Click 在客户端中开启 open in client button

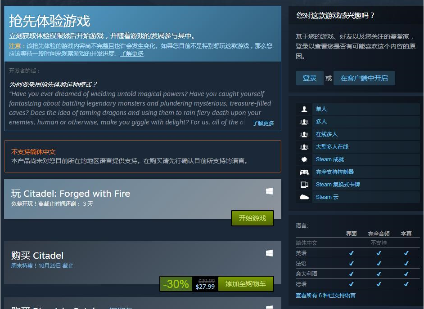364,78
